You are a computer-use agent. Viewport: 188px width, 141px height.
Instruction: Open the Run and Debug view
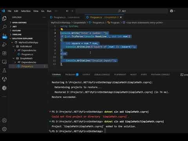[4, 45]
